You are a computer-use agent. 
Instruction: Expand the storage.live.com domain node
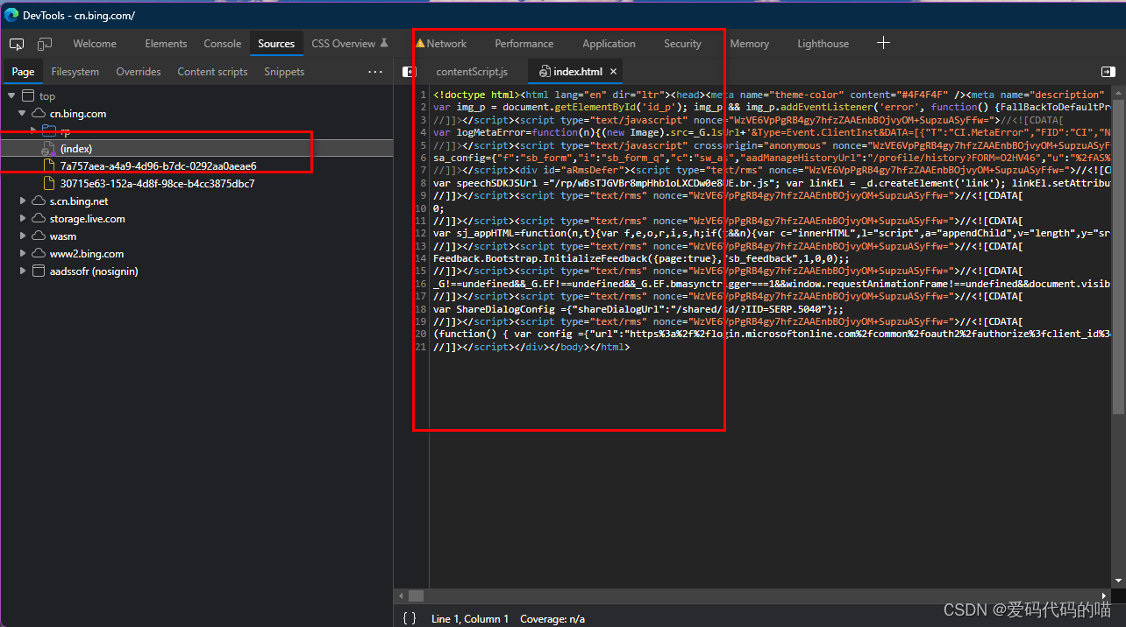click(23, 219)
